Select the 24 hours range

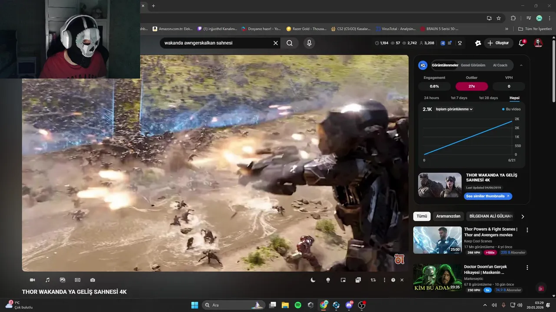[x=431, y=98]
